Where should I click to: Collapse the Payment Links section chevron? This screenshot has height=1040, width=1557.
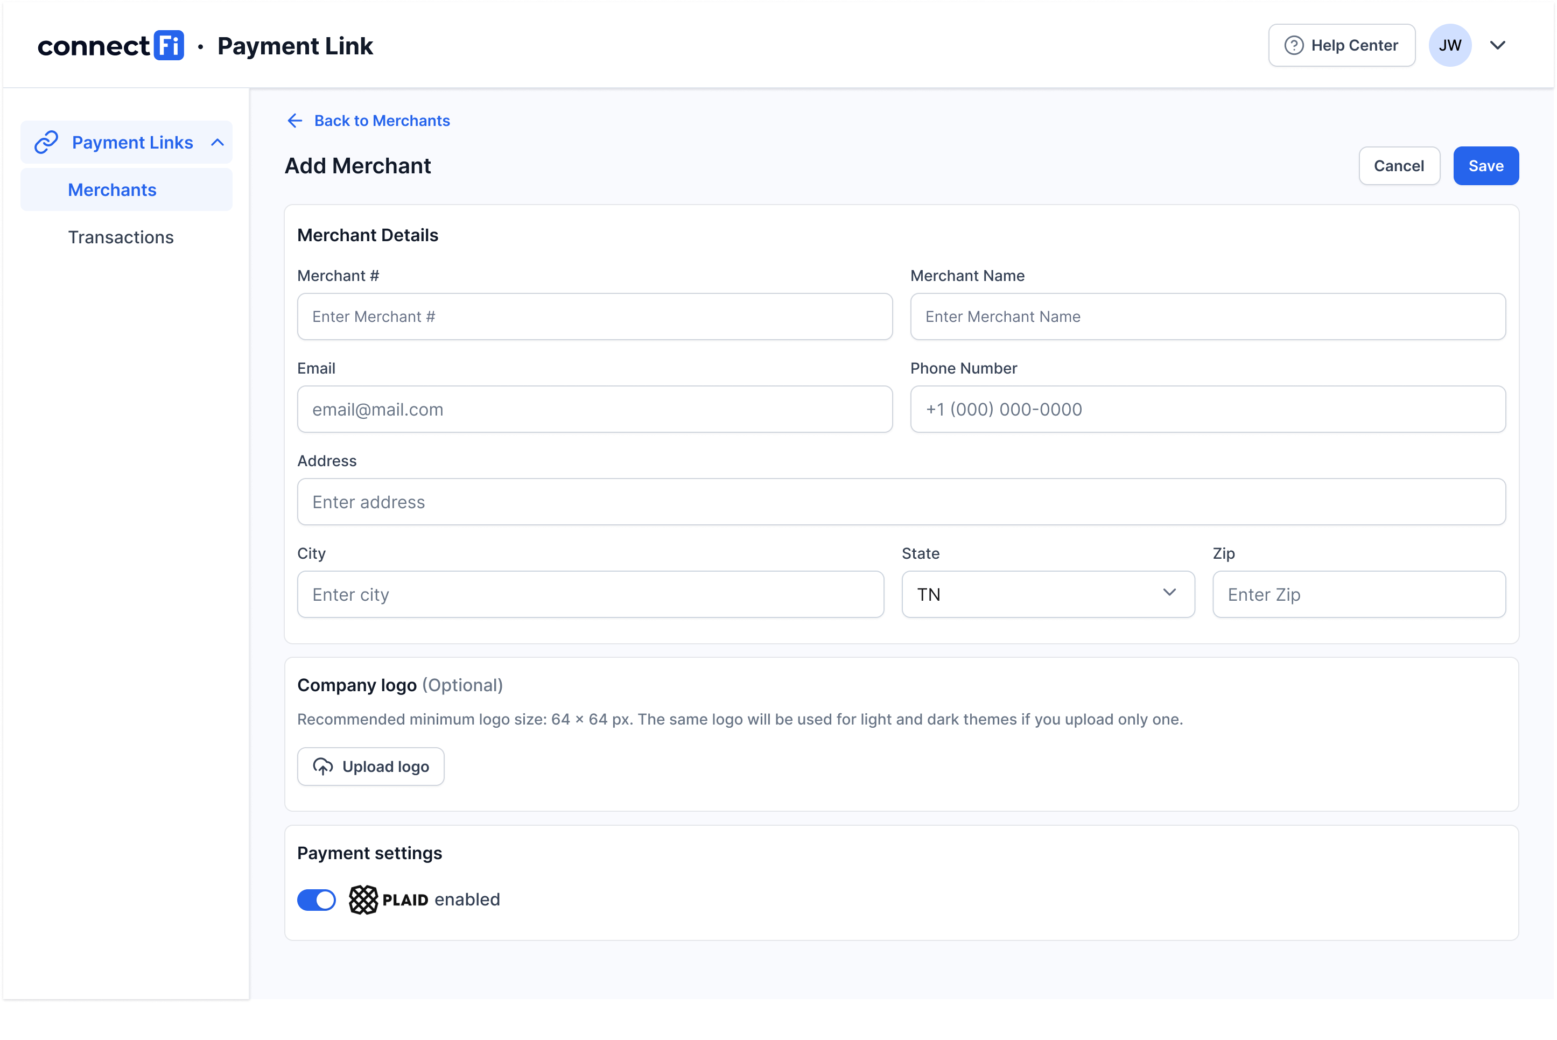pos(217,143)
